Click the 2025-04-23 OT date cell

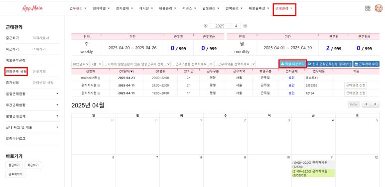[x=127, y=78]
